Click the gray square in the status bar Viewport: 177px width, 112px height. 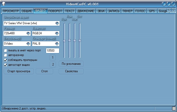click(x=174, y=108)
